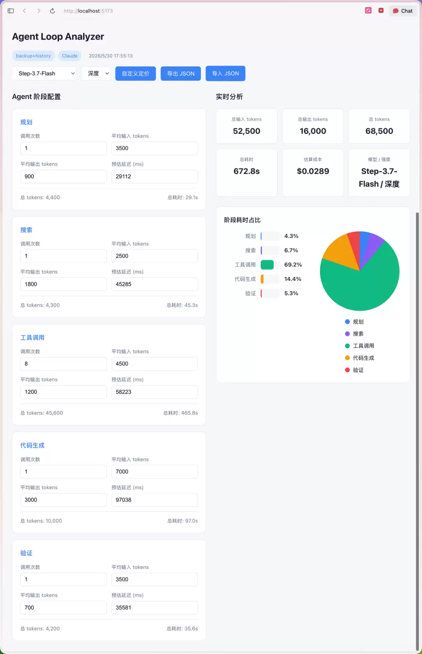Go back with the left arrow icon
This screenshot has height=654, width=422.
(x=24, y=11)
